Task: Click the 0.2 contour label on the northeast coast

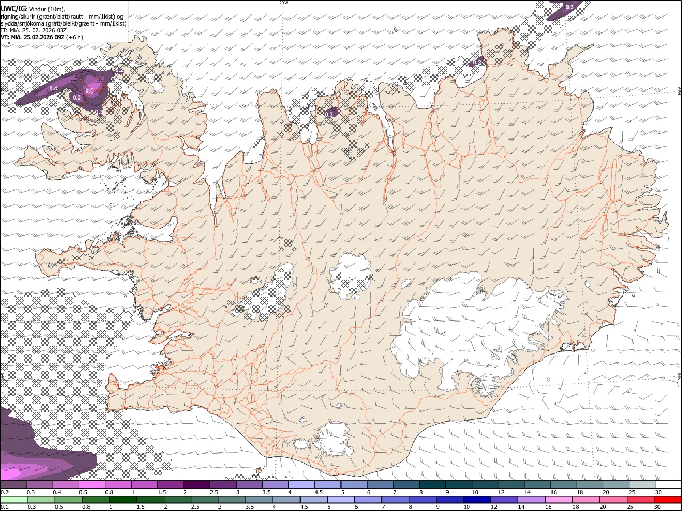Action: [477, 63]
